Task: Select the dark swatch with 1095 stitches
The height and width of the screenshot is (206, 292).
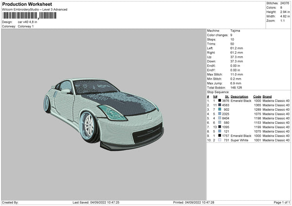Action: coord(220,127)
